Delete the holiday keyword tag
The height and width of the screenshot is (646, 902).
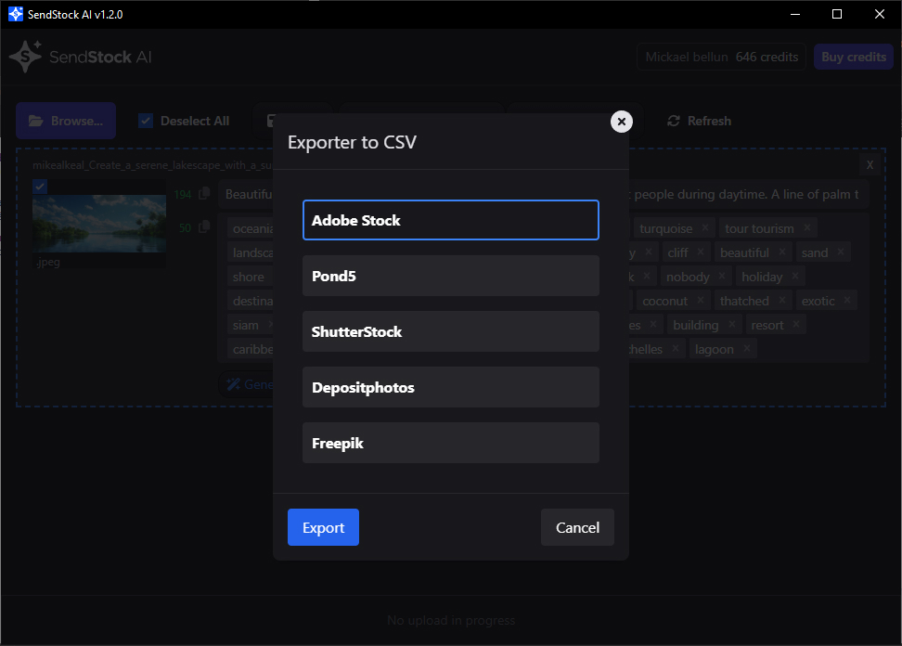[x=795, y=276]
